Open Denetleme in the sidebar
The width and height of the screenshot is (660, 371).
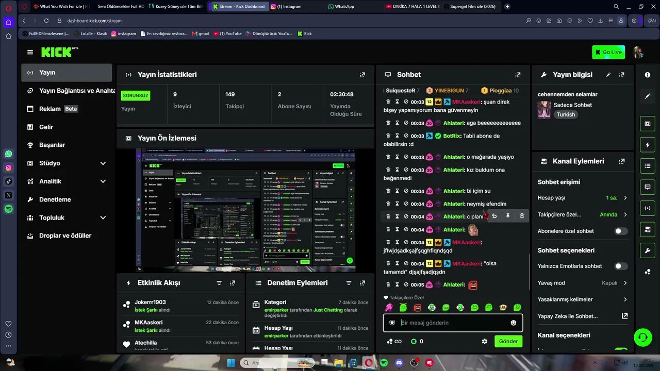(67, 199)
